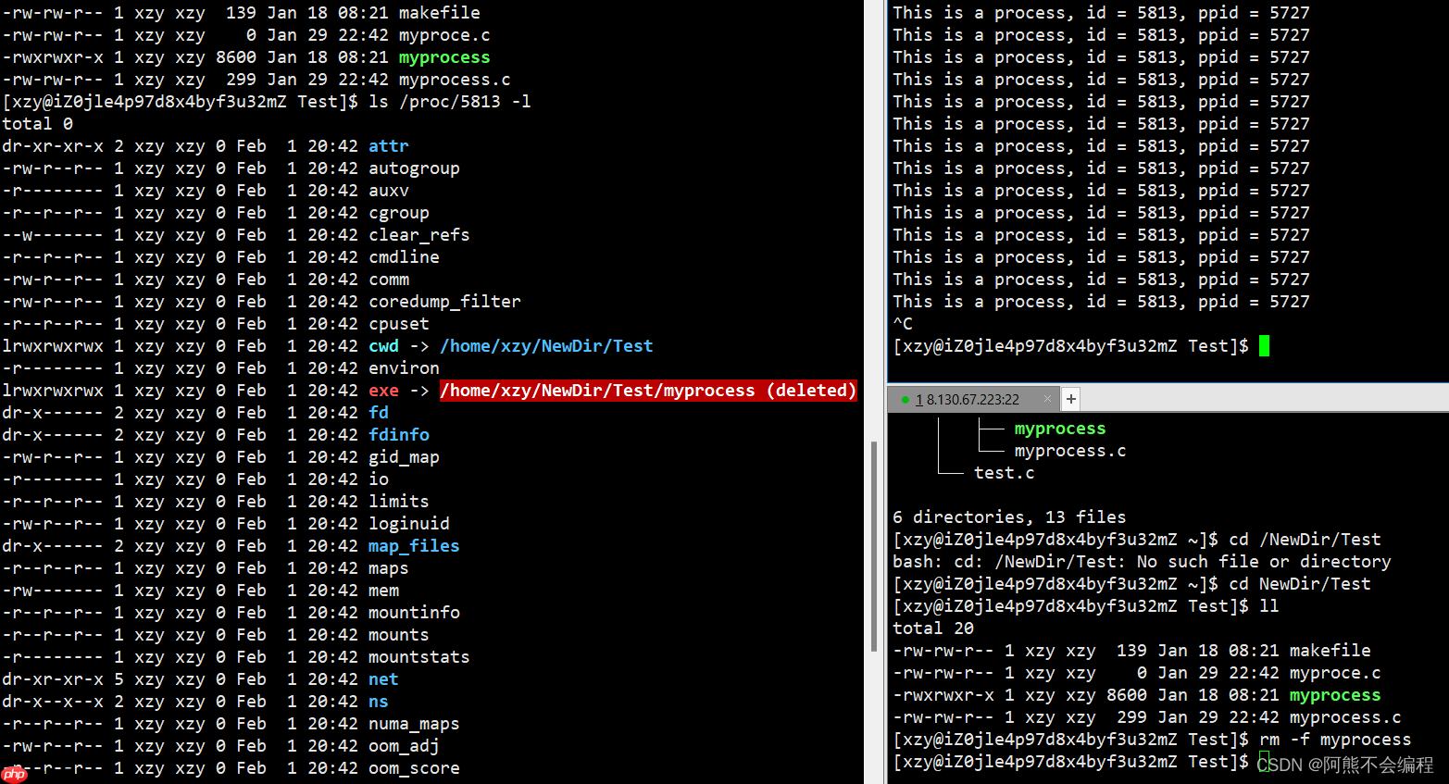
Task: Select the red-highlighted deleted myprocess path
Action: pos(648,391)
